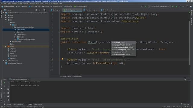The image size is (193, 108).
Task: Open Run panel settings gear
Action: 185,79
